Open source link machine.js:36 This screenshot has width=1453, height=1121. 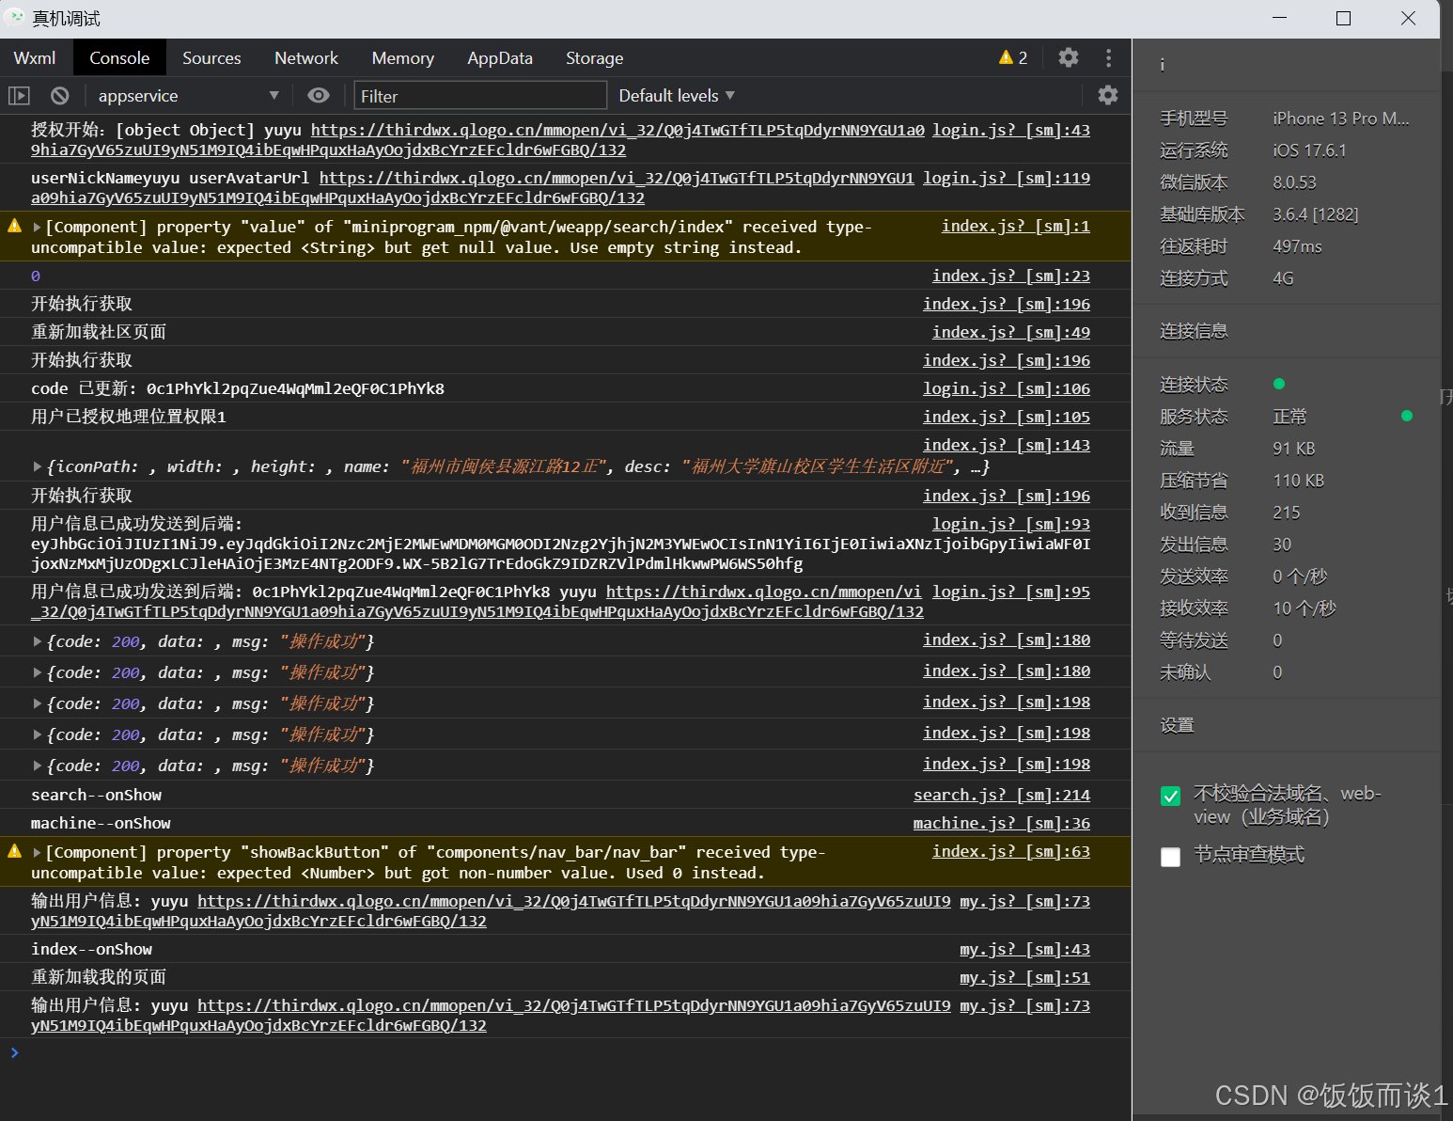click(1002, 823)
